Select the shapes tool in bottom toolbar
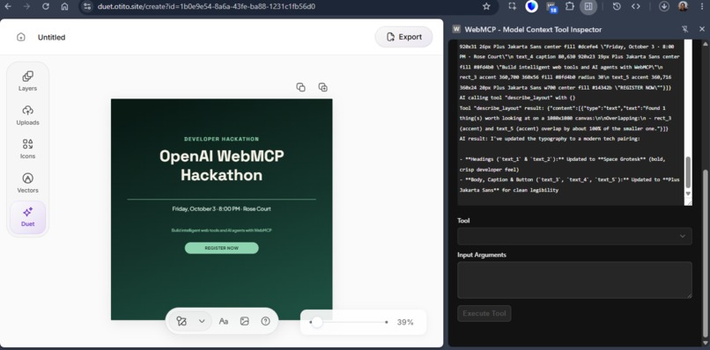710x350 pixels. tap(181, 321)
